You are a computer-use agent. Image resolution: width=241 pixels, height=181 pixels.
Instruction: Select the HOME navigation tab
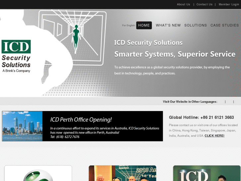pyautogui.click(x=144, y=25)
